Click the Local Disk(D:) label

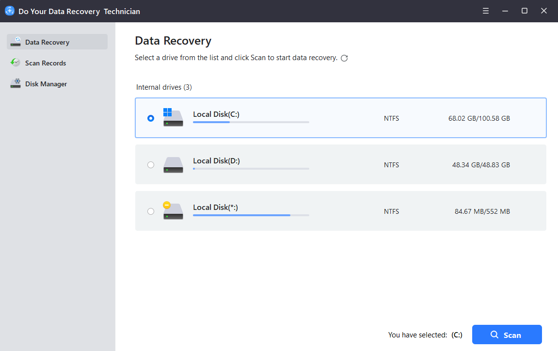click(216, 161)
